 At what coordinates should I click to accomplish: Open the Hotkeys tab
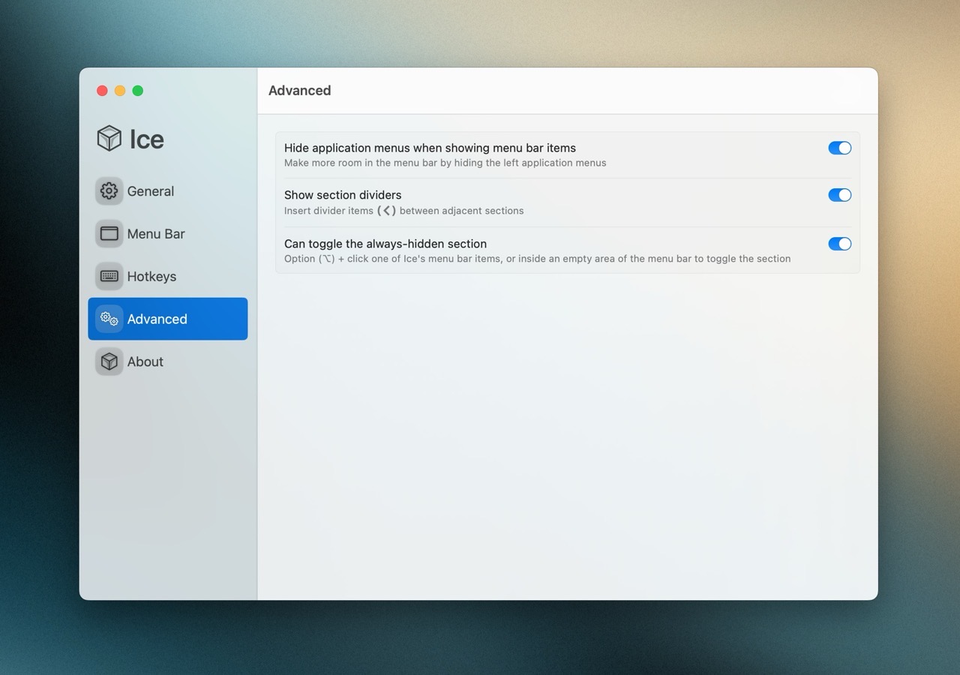[168, 276]
